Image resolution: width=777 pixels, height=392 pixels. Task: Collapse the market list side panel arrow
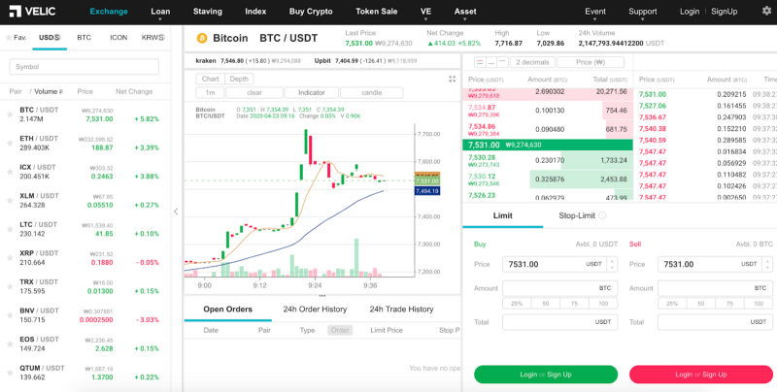pos(176,212)
